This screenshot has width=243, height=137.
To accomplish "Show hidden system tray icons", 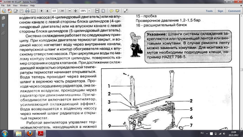I will point(207,133).
